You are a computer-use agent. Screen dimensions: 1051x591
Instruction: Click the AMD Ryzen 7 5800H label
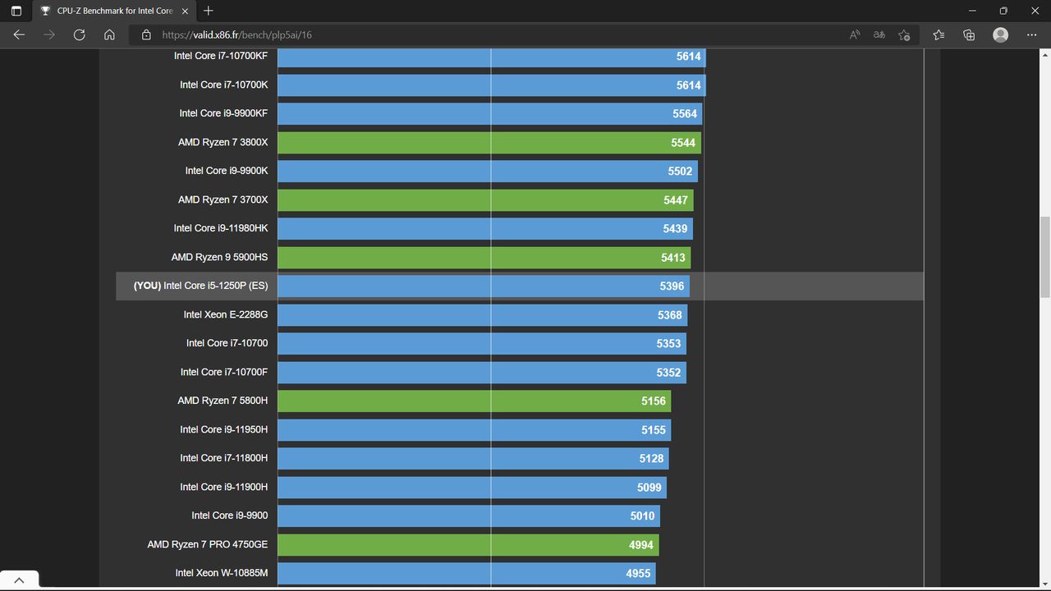[x=223, y=401]
